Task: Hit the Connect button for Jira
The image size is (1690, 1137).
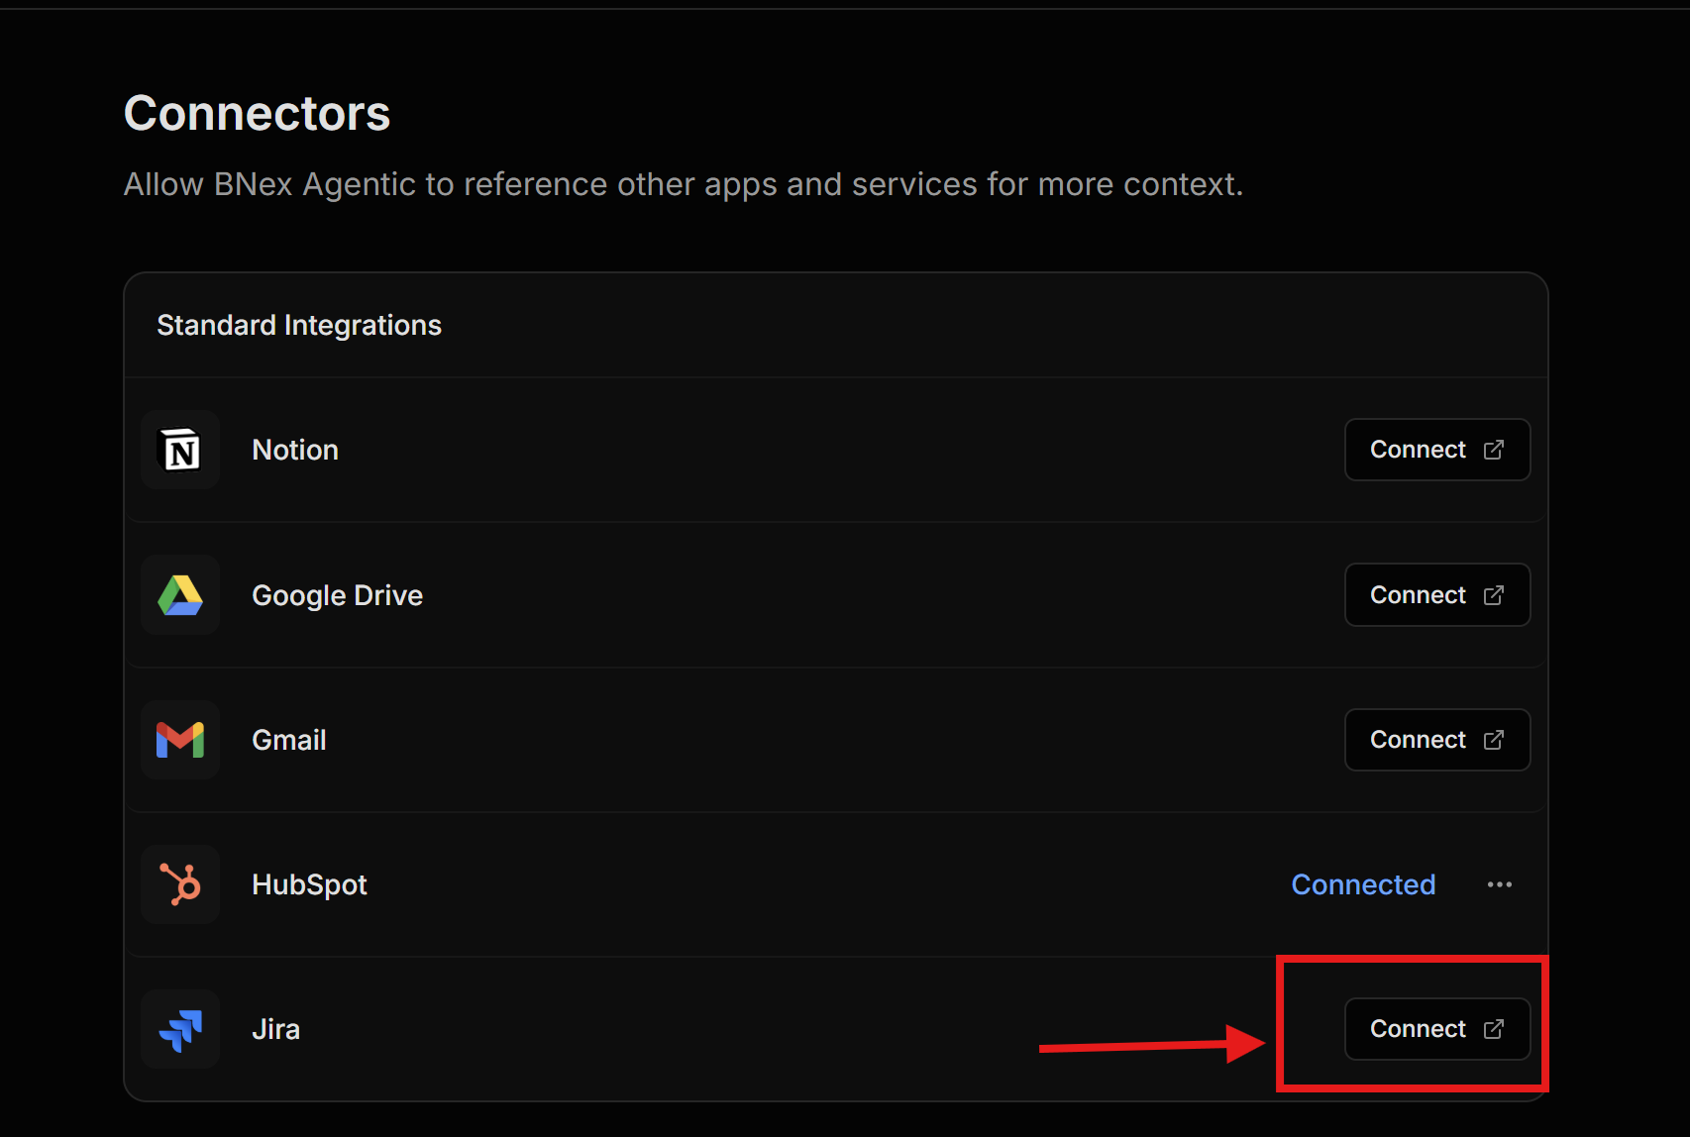Action: (1436, 1029)
